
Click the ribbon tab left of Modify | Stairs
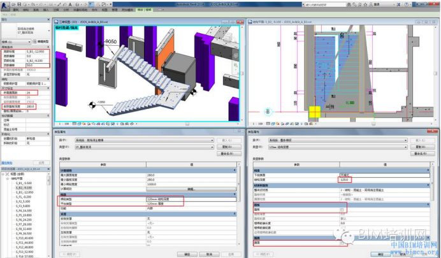click(x=127, y=10)
